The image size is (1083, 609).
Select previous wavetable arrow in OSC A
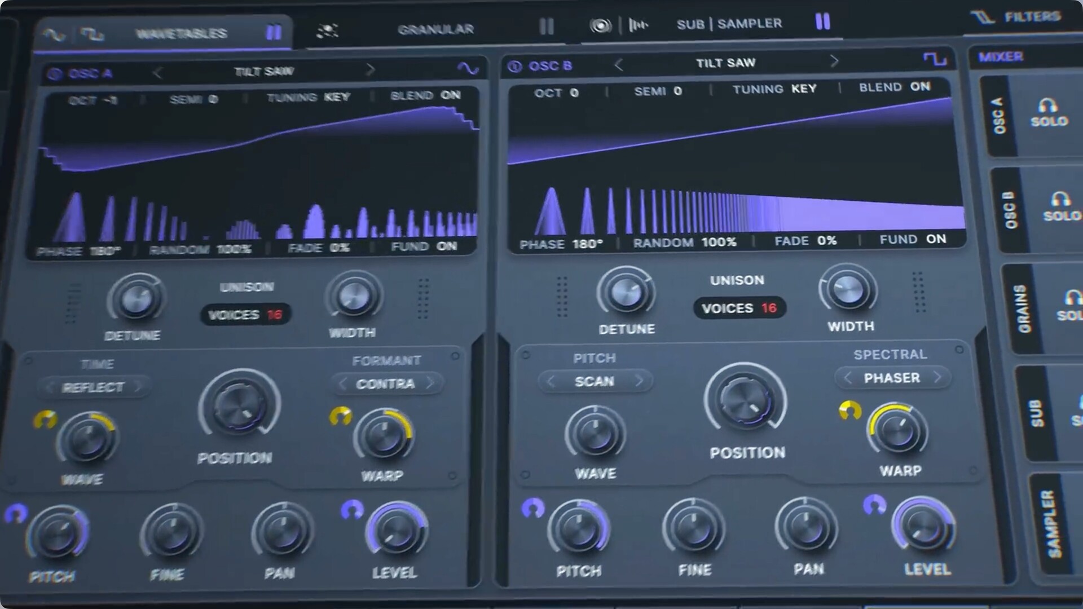point(157,73)
